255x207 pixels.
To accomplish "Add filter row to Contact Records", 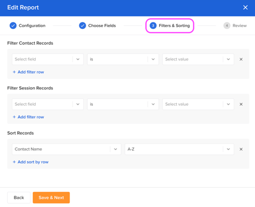I will coord(28,72).
